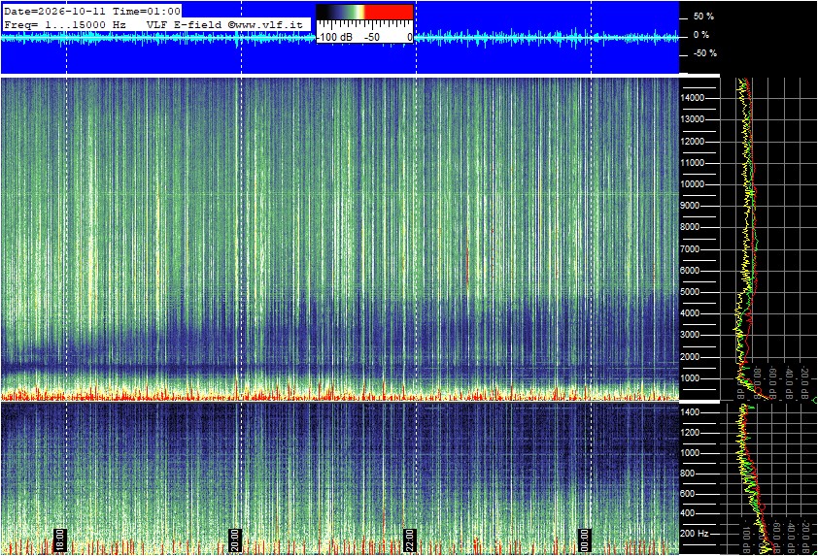
Task: Click the 0 % amplitude scale label
Action: click(701, 35)
